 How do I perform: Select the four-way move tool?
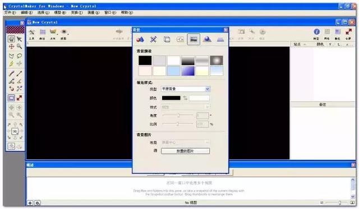[x=11, y=46]
